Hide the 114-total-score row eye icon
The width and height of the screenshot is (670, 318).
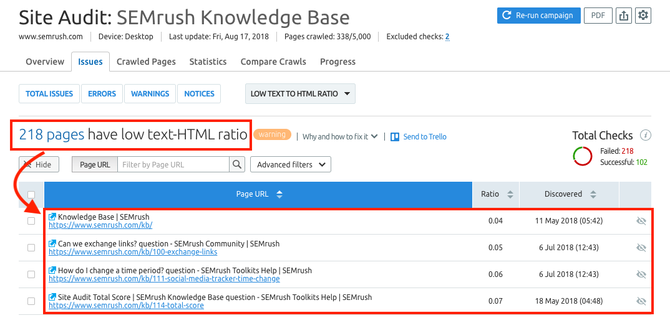tap(641, 301)
